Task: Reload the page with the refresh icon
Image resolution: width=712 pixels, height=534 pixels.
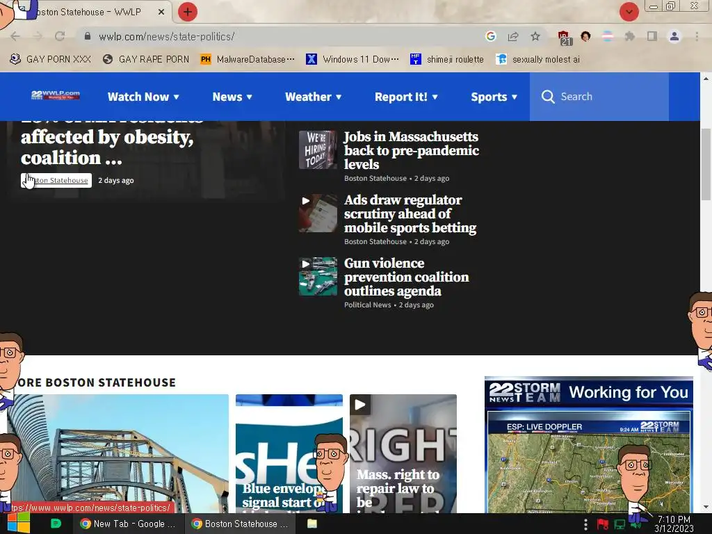Action: click(60, 36)
